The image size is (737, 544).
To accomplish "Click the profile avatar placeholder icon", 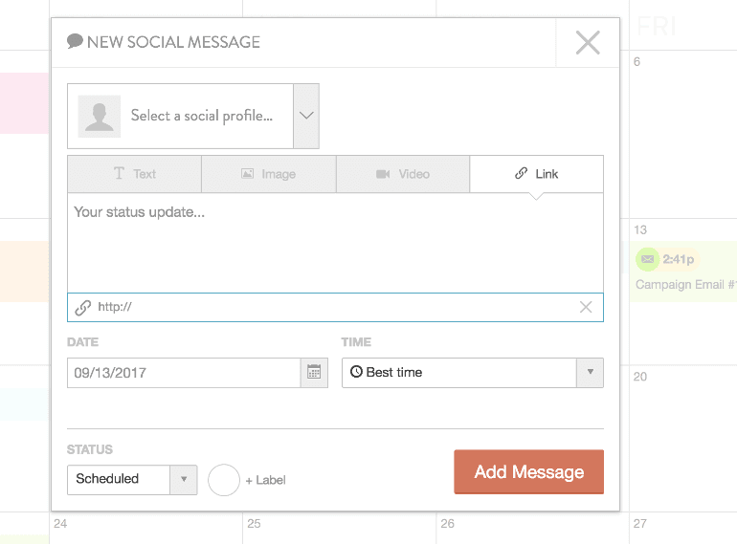I will pos(99,116).
